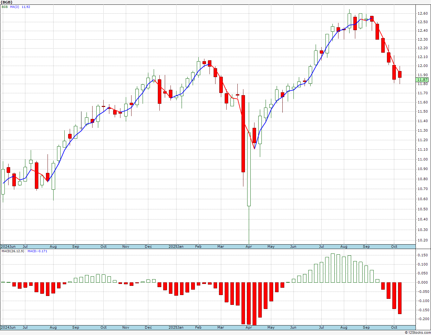This screenshot has height=335, width=431.
Task: Click the "11.70" price axis label
Action: (x=423, y=93)
